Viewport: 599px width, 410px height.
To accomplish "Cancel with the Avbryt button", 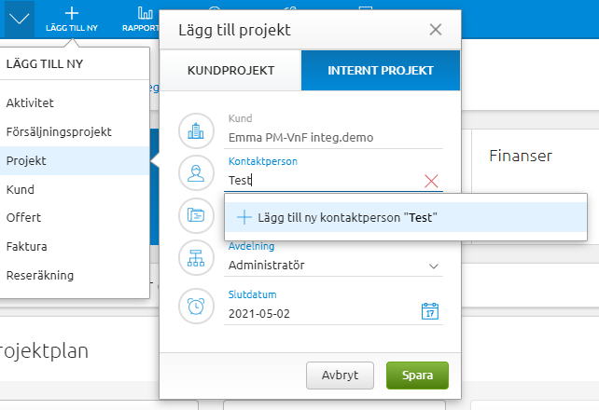I will coord(340,376).
